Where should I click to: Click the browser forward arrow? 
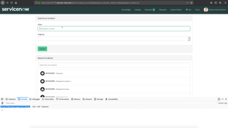pos(7,3)
